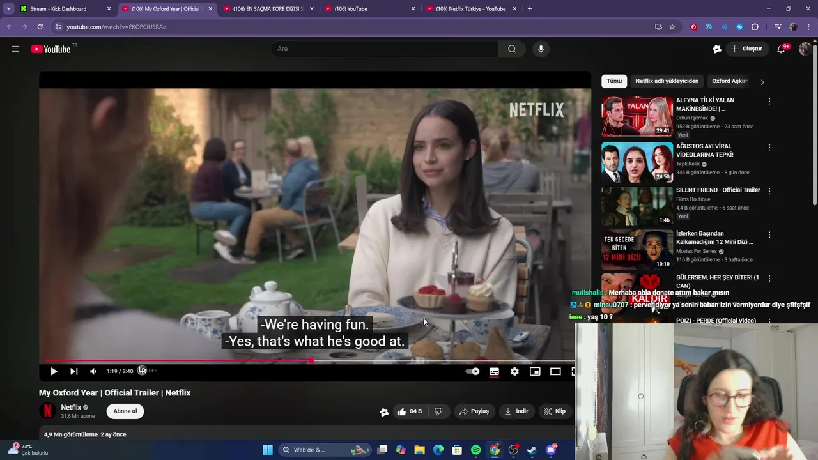The width and height of the screenshot is (818, 460).
Task: Open the Windows Start menu
Action: click(268, 450)
